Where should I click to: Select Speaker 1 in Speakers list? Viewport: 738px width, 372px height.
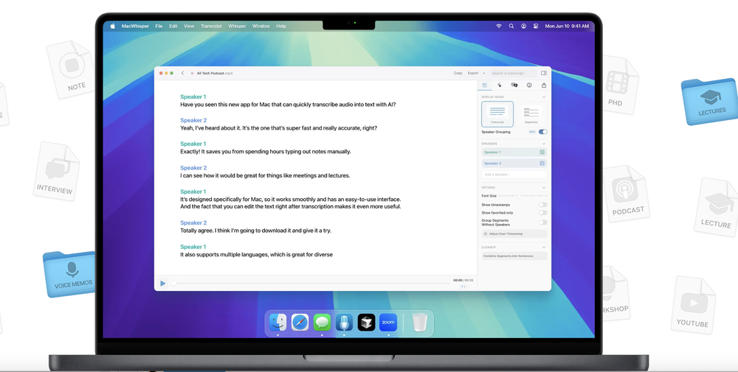pyautogui.click(x=514, y=152)
